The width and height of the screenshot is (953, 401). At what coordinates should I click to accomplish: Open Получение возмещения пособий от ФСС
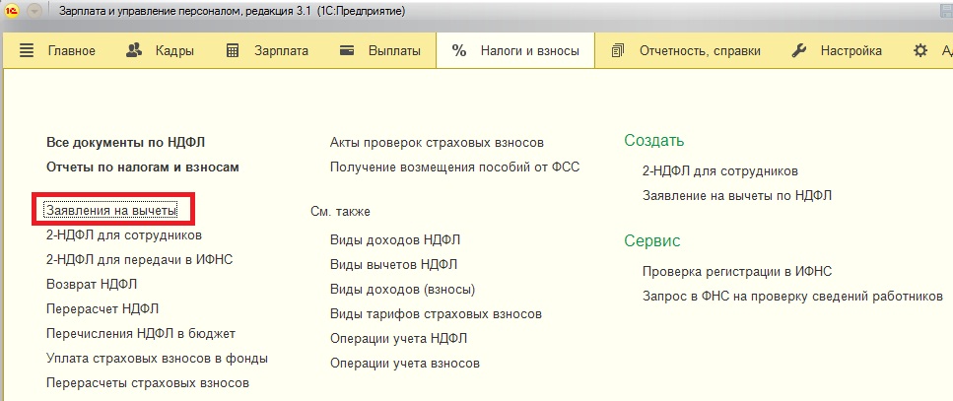pyautogui.click(x=454, y=167)
